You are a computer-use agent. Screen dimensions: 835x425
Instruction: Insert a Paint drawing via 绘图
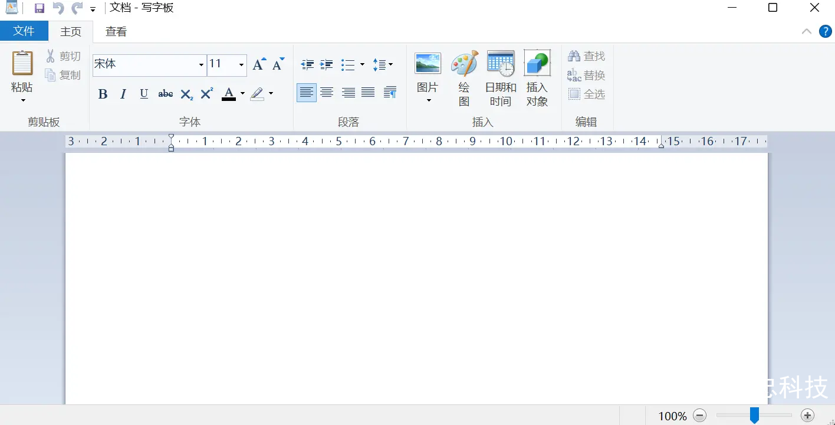click(x=464, y=78)
